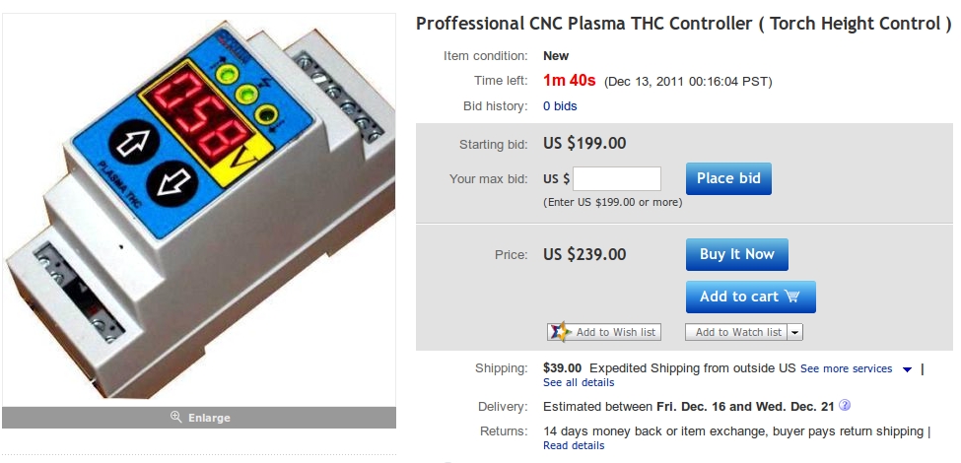The height and width of the screenshot is (463, 961).
Task: Click the star icon for Add to Wish list
Action: [560, 332]
